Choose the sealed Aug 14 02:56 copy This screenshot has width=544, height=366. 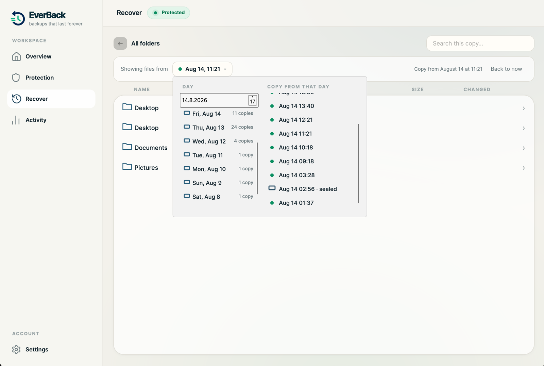click(311, 189)
